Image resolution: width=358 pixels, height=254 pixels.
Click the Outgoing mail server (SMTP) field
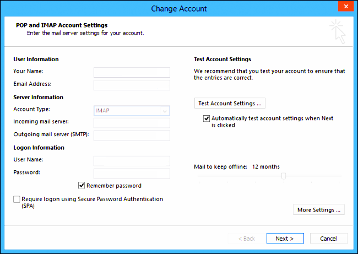tap(132, 136)
